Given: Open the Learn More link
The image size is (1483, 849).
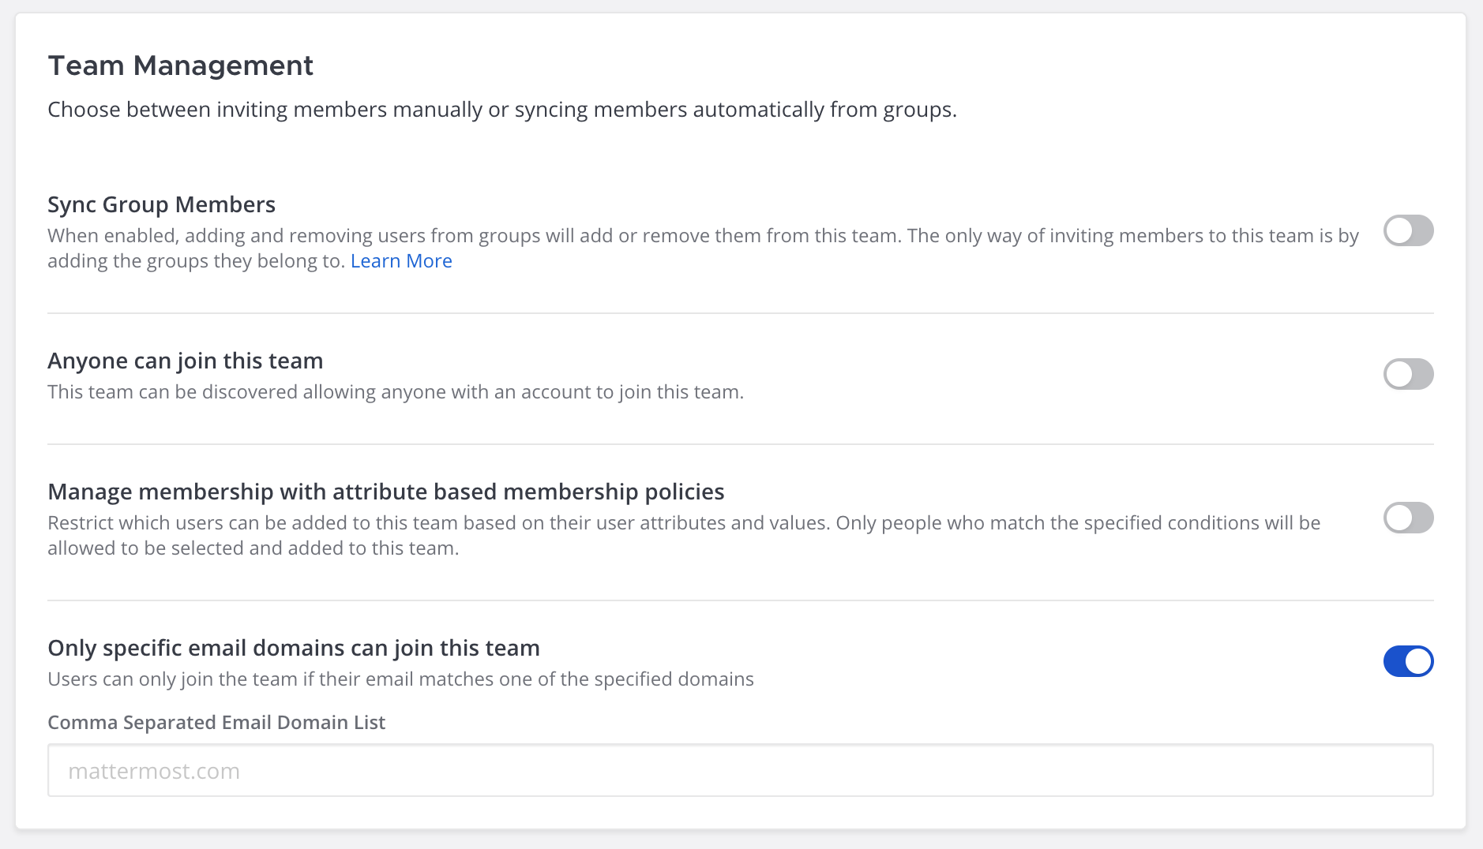Looking at the screenshot, I should [401, 261].
